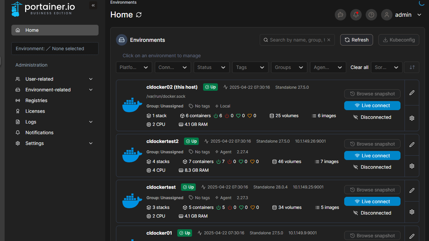Click the Environment: None selected box
Image resolution: width=429 pixels, height=241 pixels.
55,49
